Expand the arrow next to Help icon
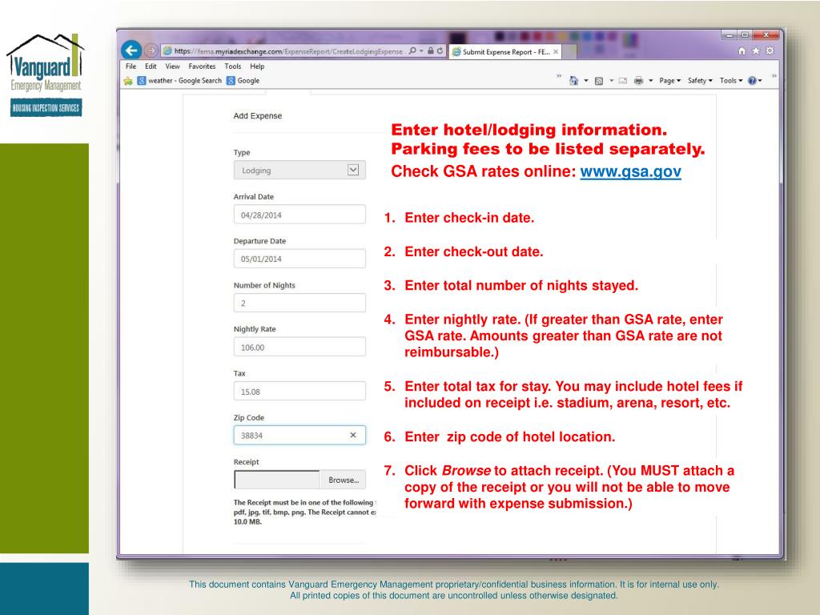820x615 pixels. click(760, 81)
